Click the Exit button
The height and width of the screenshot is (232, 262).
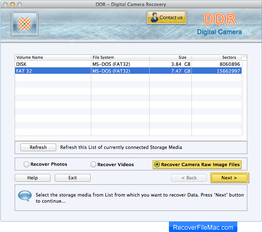tap(73, 178)
